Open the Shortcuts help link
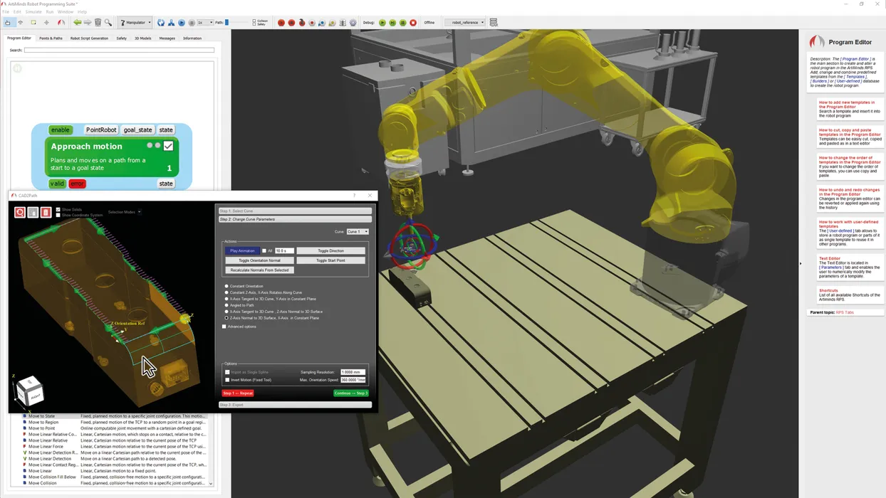 tap(828, 290)
